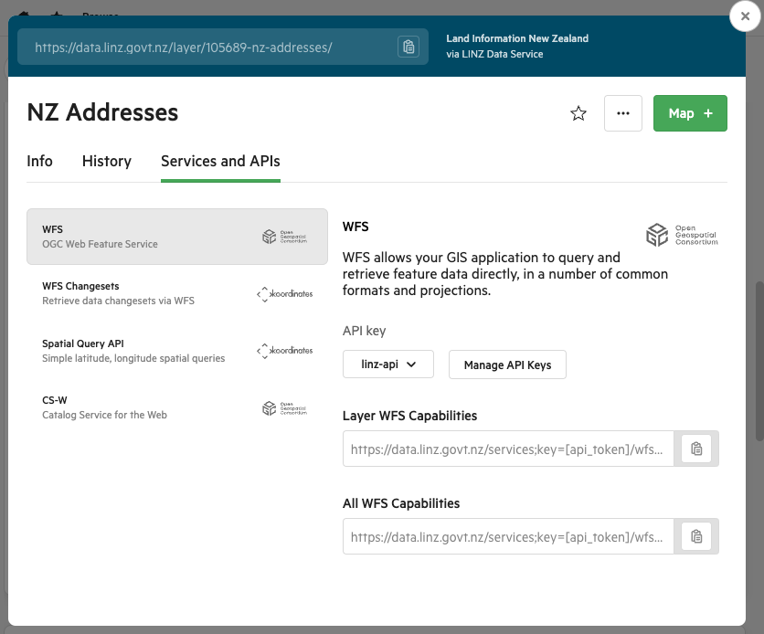Click the NZ Addresses title
This screenshot has height=634, width=764.
pos(102,112)
